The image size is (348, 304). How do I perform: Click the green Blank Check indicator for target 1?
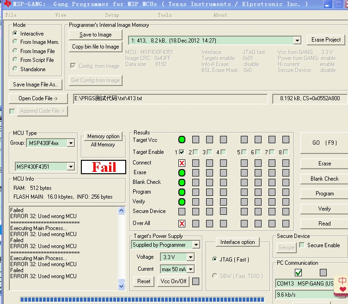pyautogui.click(x=182, y=182)
